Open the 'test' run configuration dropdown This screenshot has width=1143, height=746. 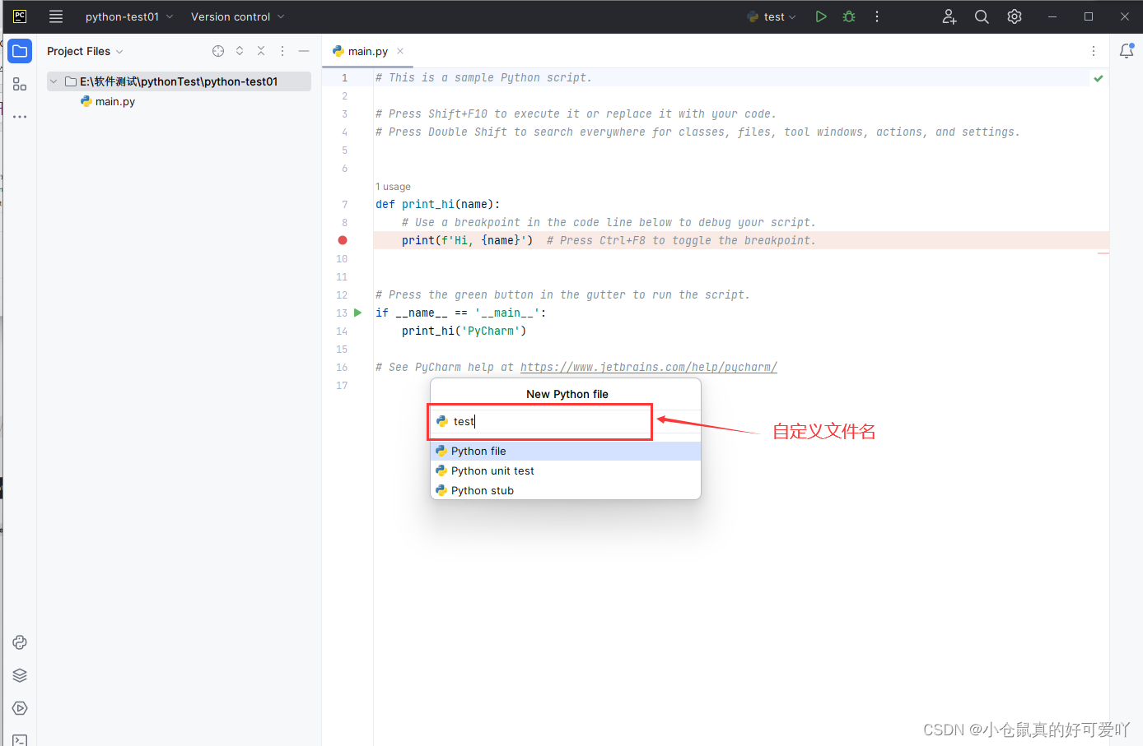[x=772, y=16]
